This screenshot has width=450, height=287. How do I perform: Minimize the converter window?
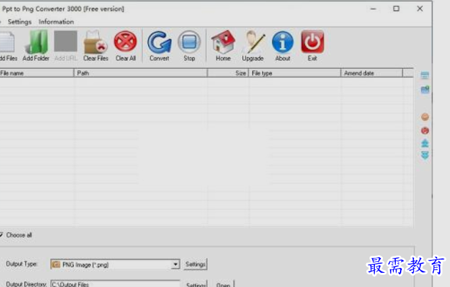(373, 9)
